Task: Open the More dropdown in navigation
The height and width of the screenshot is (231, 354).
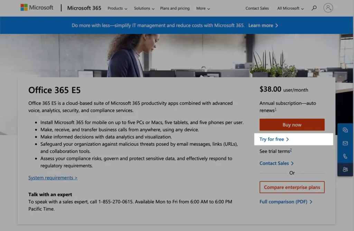Action: click(x=203, y=8)
